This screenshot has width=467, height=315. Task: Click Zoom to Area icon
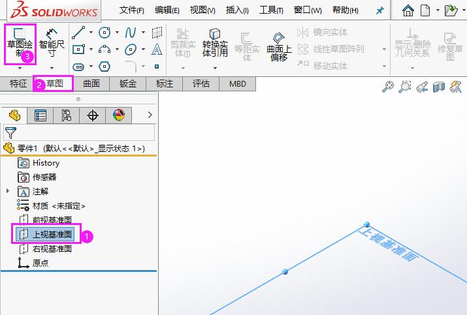click(x=405, y=87)
